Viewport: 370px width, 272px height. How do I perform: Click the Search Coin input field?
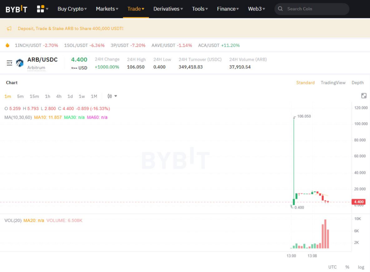click(314, 9)
